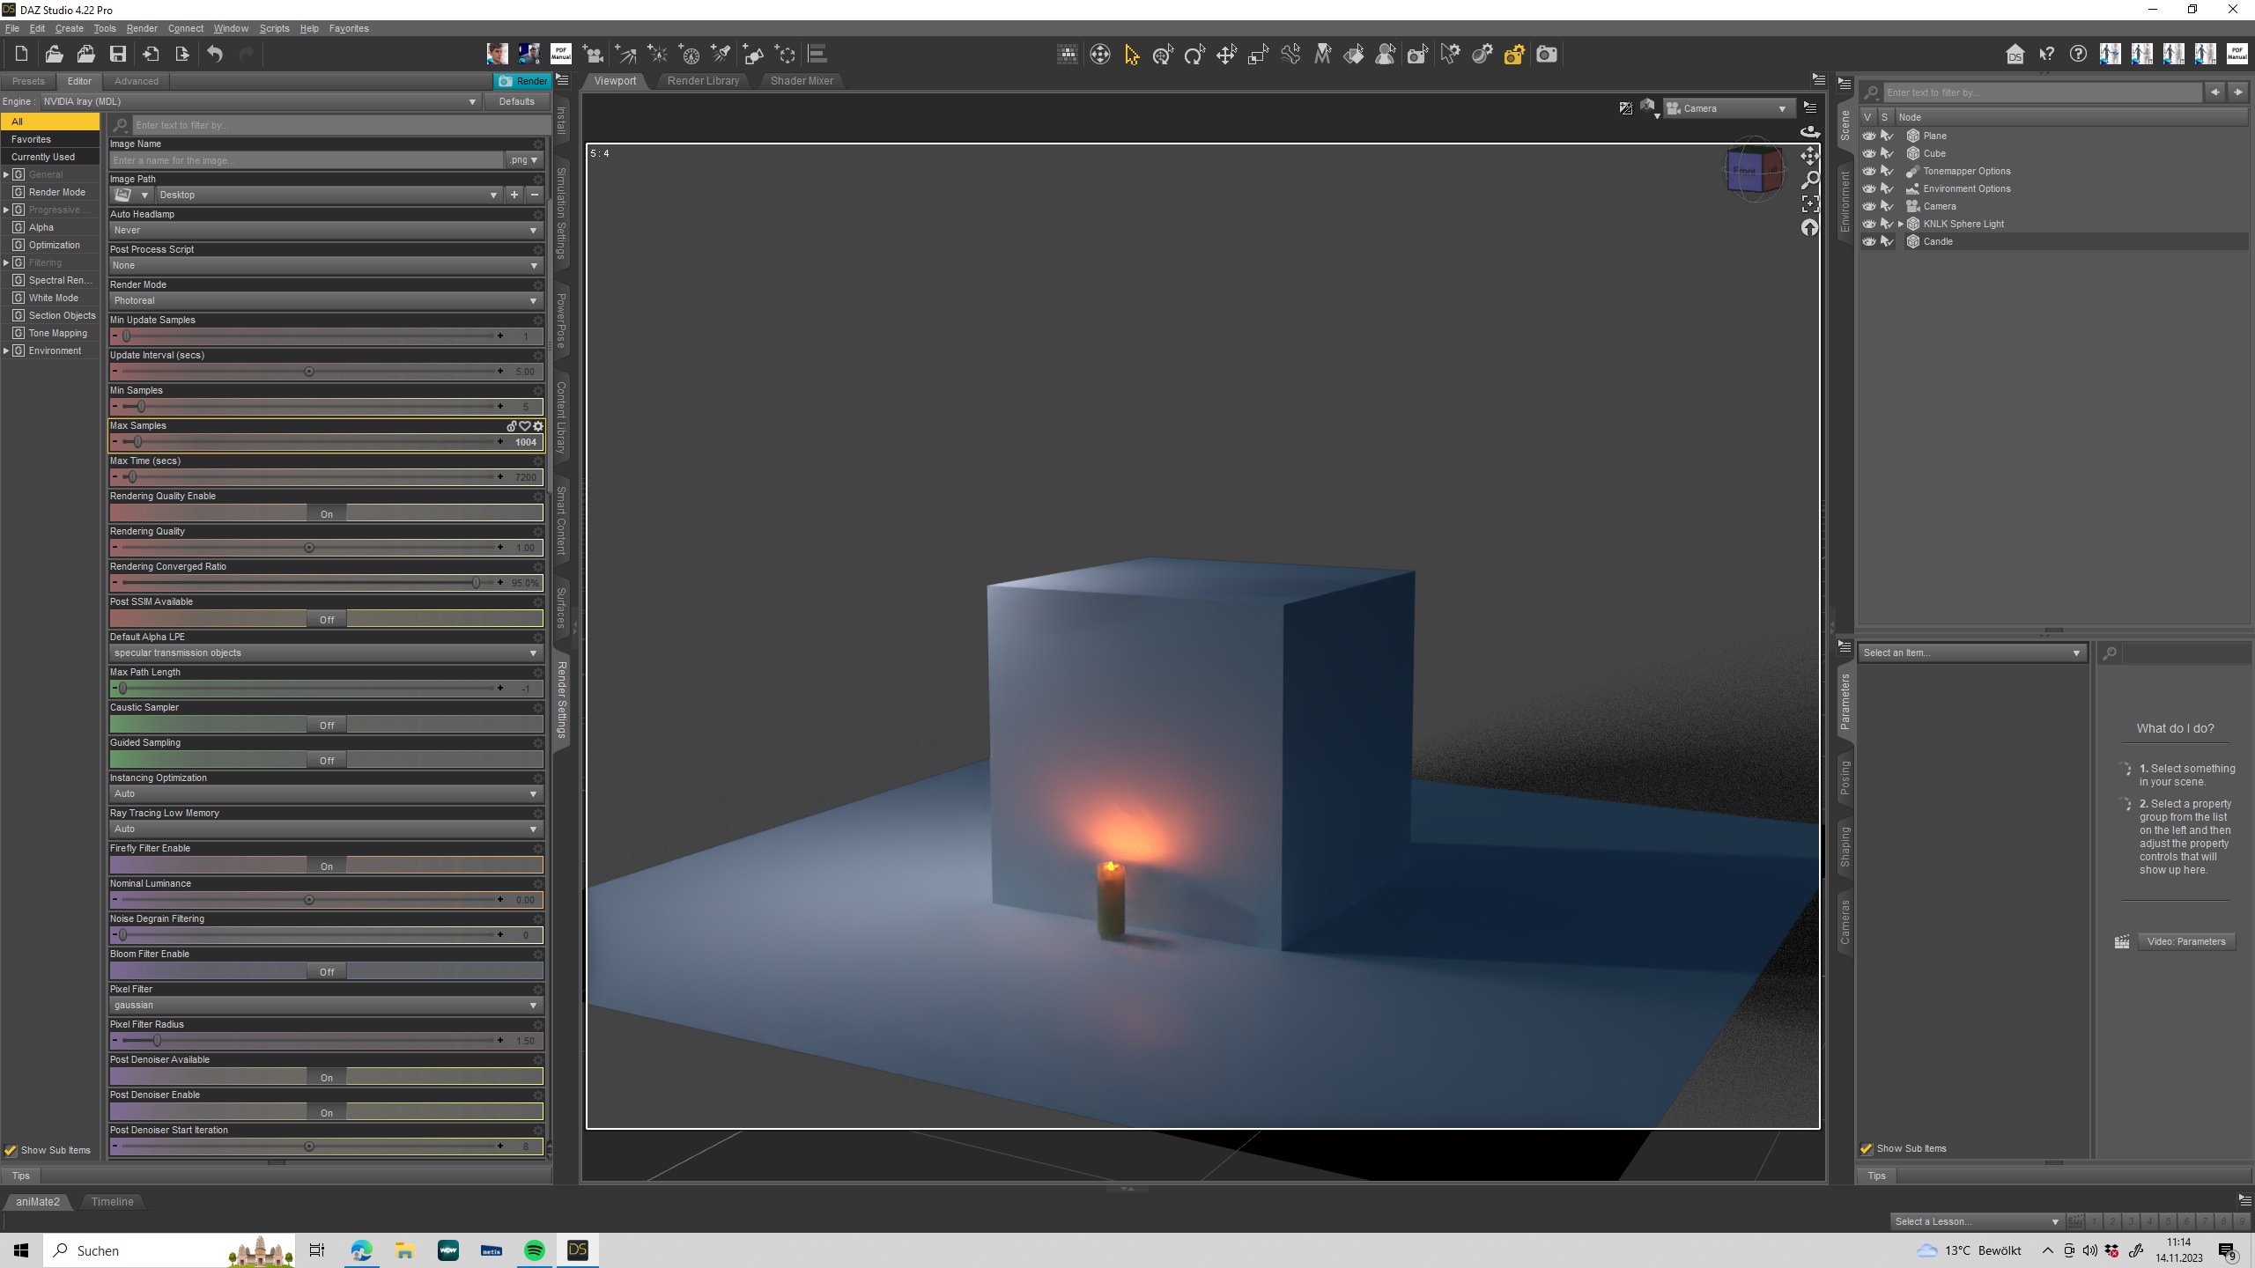
Task: Select the Translate tool in toolbar
Action: 1226,55
